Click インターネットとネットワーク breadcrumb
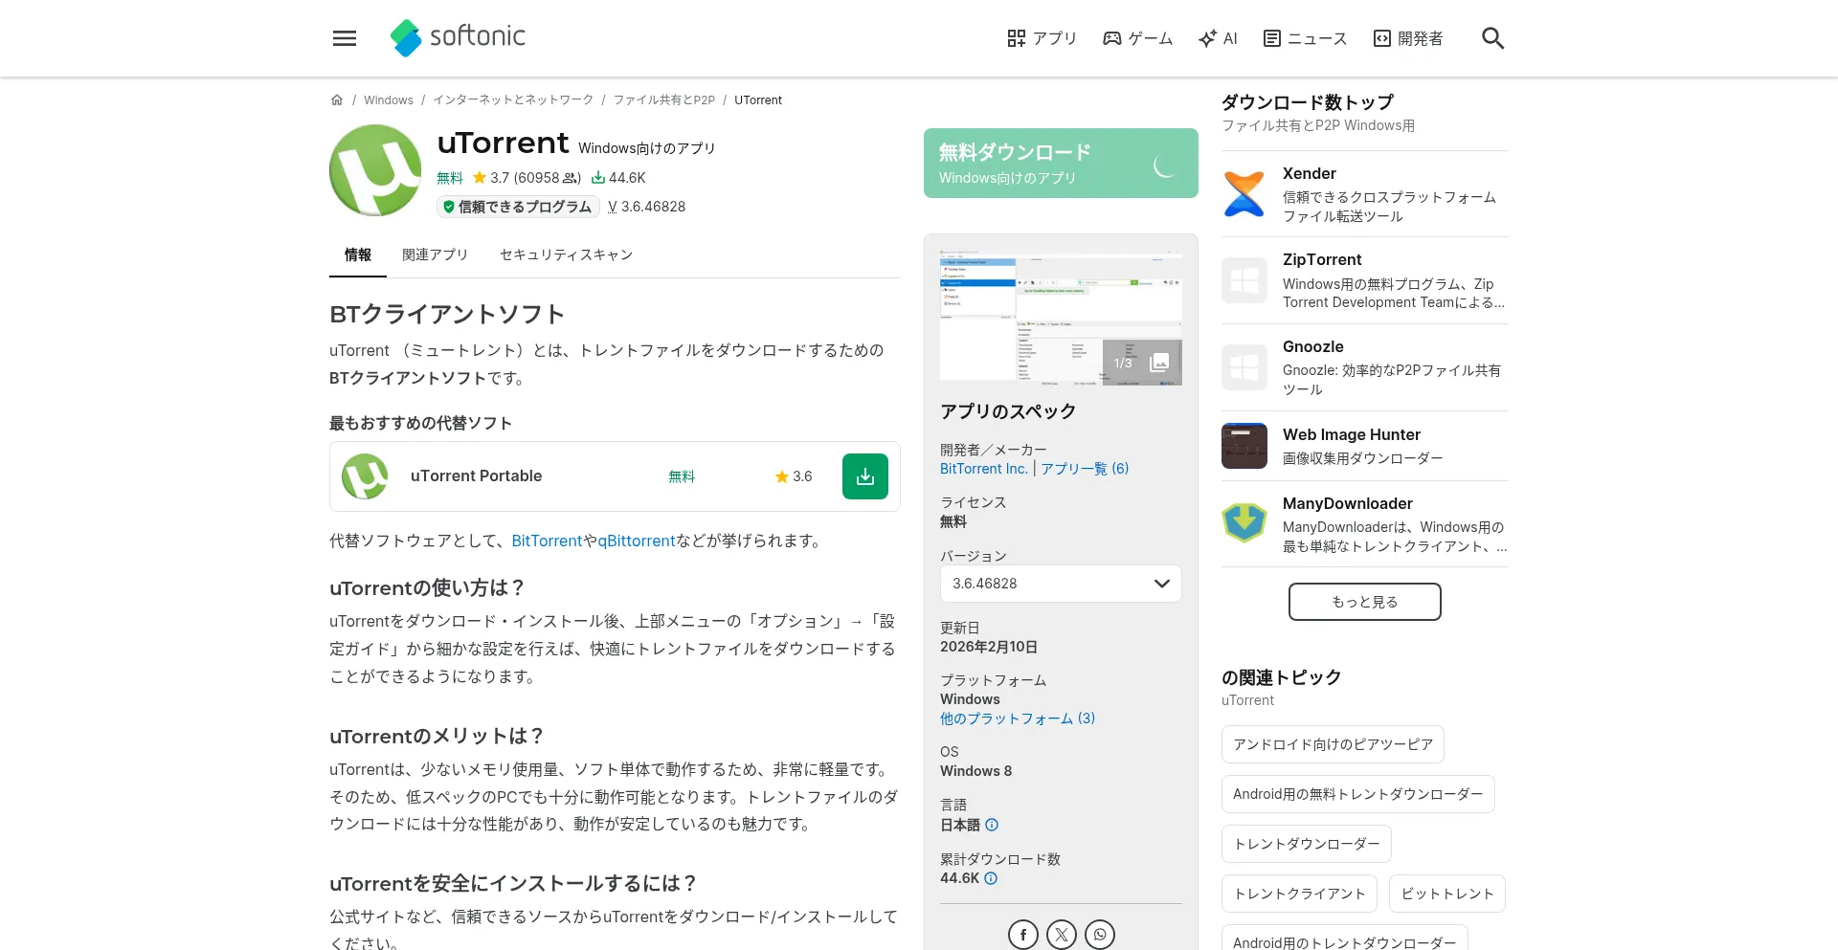The width and height of the screenshot is (1838, 950). pyautogui.click(x=513, y=99)
